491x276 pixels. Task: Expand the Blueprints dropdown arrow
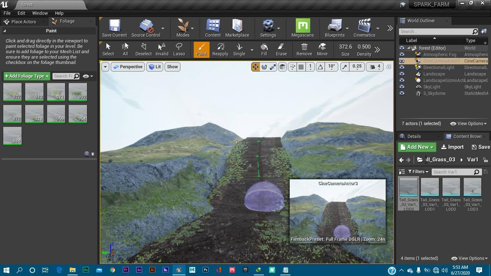click(347, 28)
